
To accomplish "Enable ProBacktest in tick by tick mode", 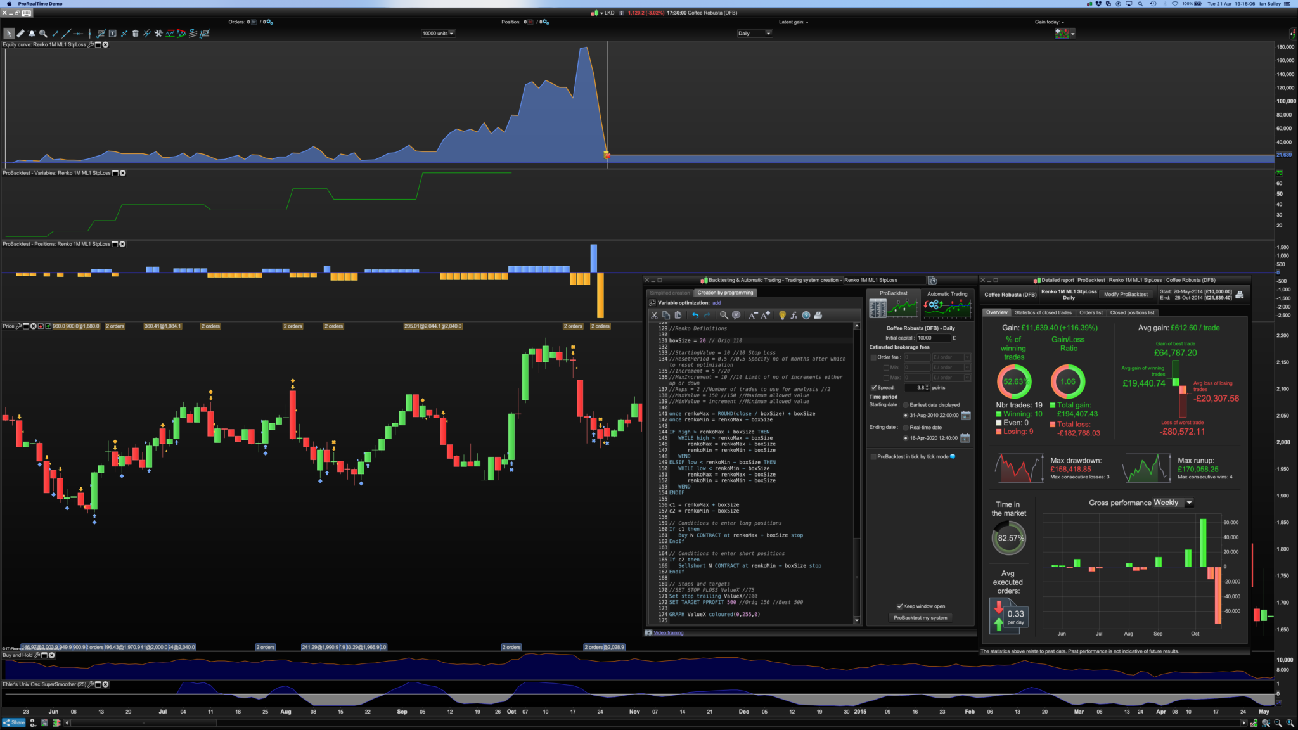I will pos(873,457).
